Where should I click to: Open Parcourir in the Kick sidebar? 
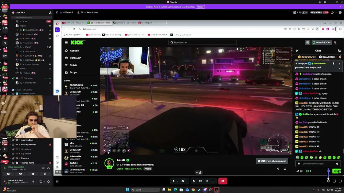[73, 58]
